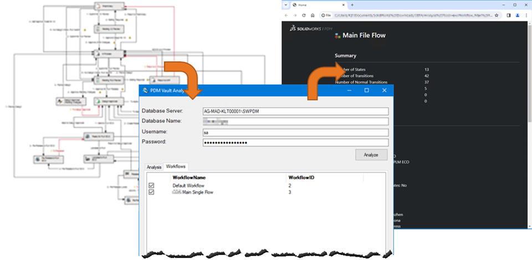
Task: Click the browser page vertical scrollbar
Action: 530,73
